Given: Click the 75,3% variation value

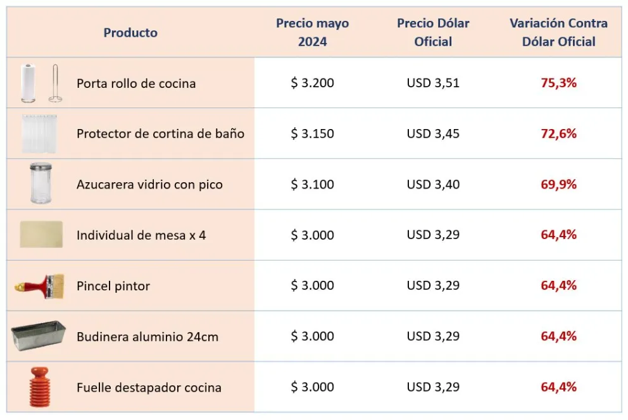Looking at the screenshot, I should tap(558, 83).
